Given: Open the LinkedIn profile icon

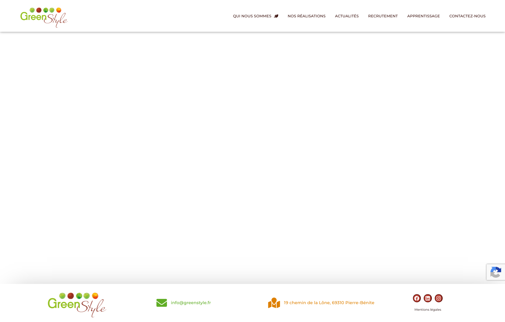Looking at the screenshot, I should pyautogui.click(x=428, y=298).
